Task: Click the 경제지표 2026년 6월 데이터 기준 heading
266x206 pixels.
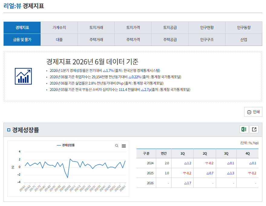Action: [x=92, y=62]
